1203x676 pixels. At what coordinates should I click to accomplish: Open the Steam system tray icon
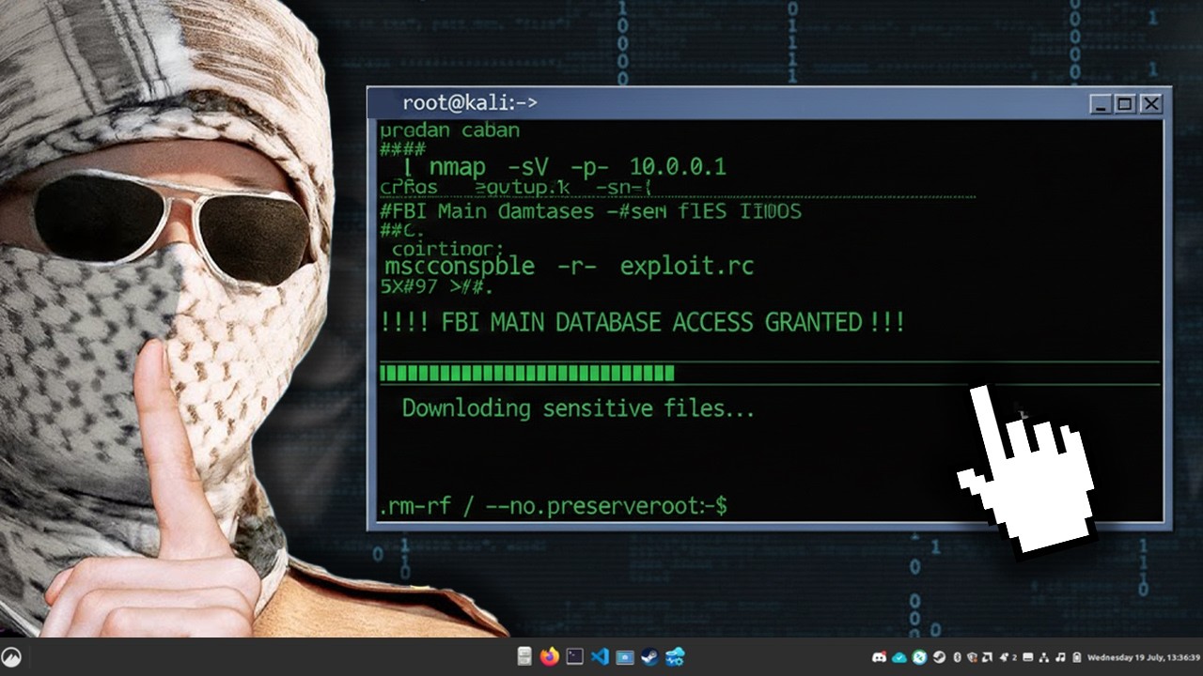click(x=939, y=657)
